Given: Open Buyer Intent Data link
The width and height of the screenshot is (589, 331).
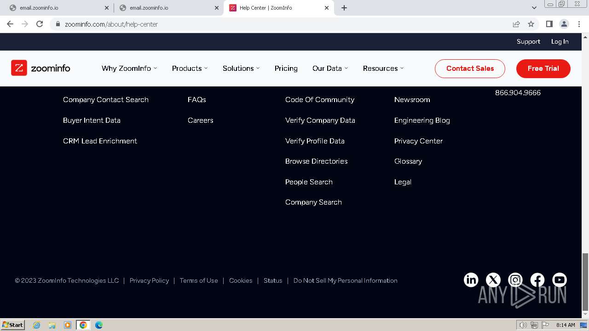Looking at the screenshot, I should [92, 120].
